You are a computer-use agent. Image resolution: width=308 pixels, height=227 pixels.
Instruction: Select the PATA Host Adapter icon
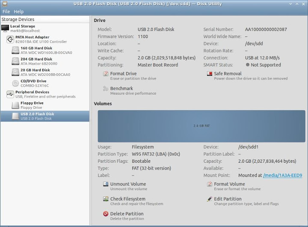pyautogui.click(x=10, y=39)
